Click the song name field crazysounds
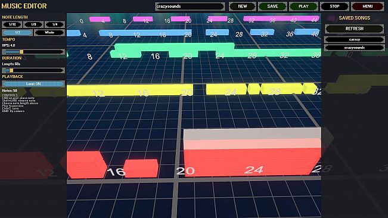The height and width of the screenshot is (218, 388). click(x=190, y=7)
